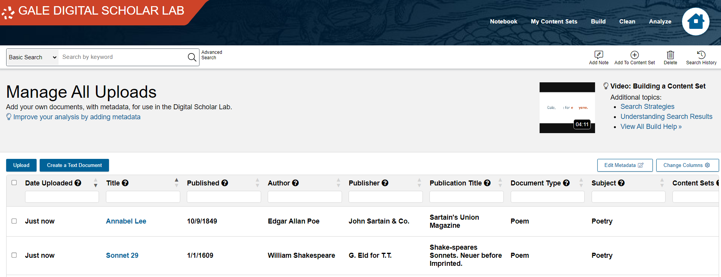721x277 pixels.
Task: Click the Subject filter field
Action: 628,197
